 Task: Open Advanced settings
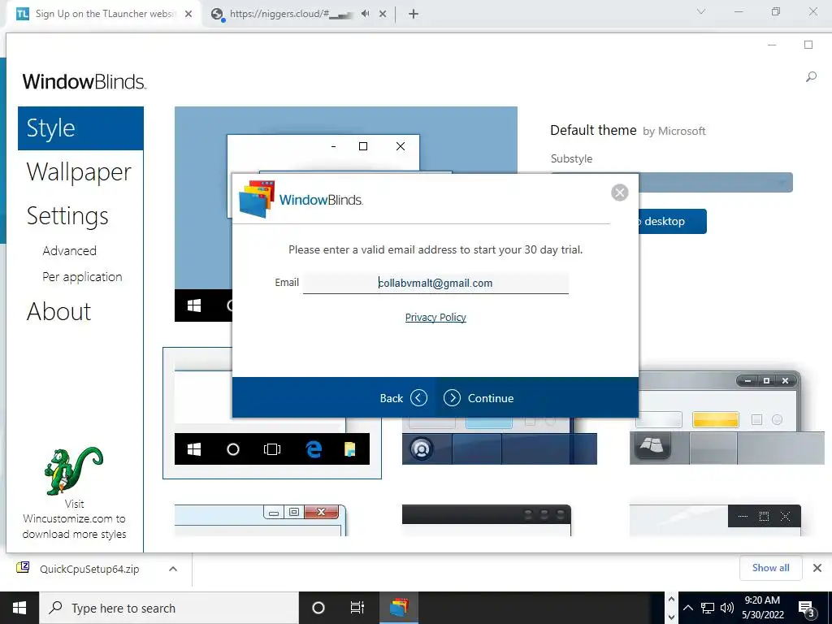(x=70, y=250)
